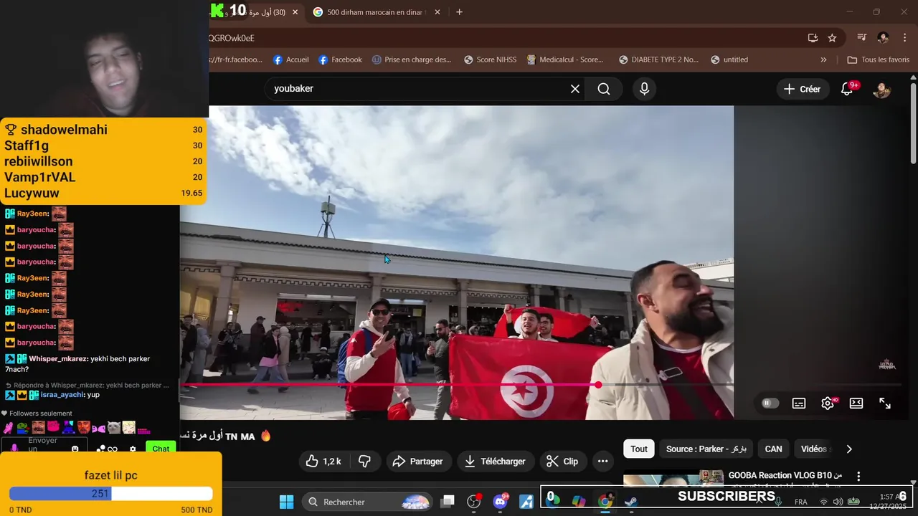Open the untitled bookmark
Screen dimensions: 918x516
point(729,60)
